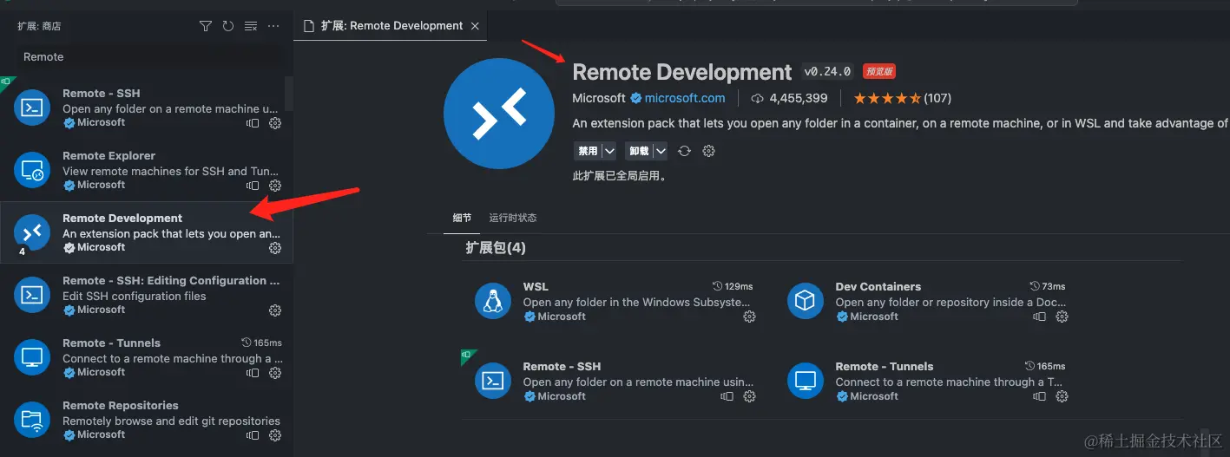
Task: Click the 扩展包(4) heading
Action: pos(496,248)
